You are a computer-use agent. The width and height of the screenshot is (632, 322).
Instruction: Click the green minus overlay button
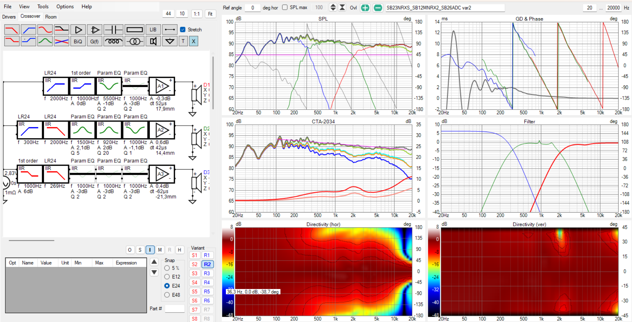click(x=378, y=8)
